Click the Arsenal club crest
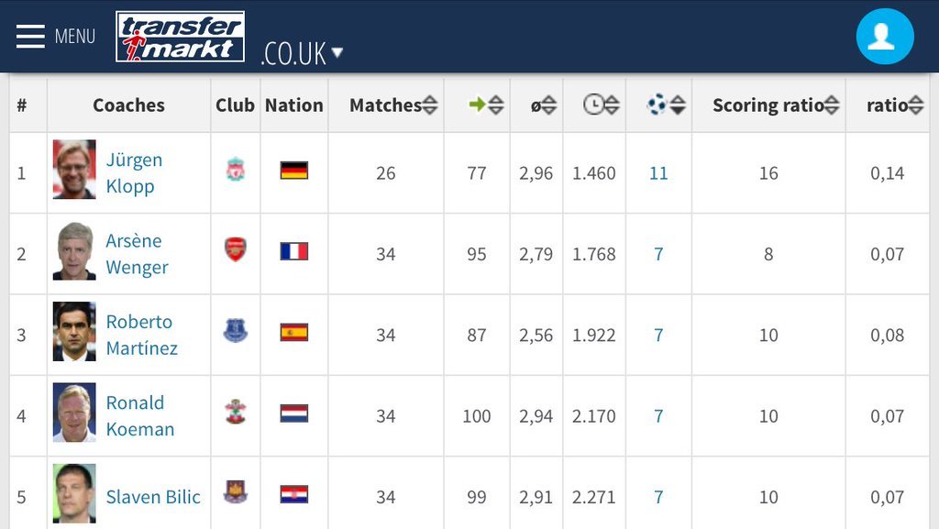Image resolution: width=939 pixels, height=529 pixels. pyautogui.click(x=236, y=249)
